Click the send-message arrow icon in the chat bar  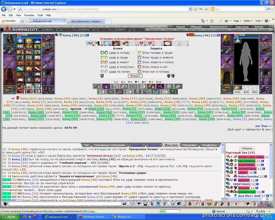point(124,203)
